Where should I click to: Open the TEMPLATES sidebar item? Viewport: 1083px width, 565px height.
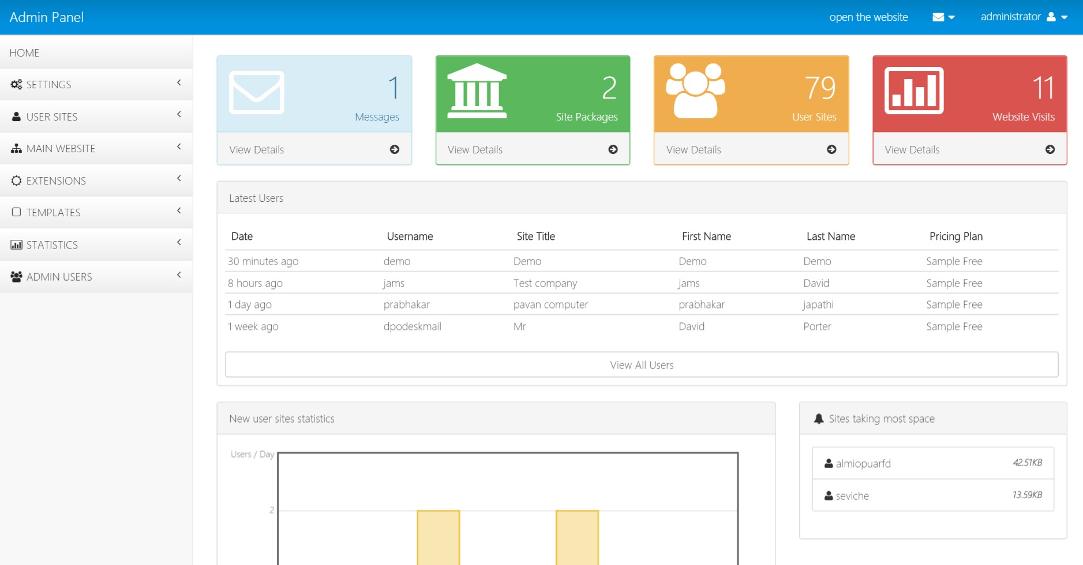coord(96,212)
